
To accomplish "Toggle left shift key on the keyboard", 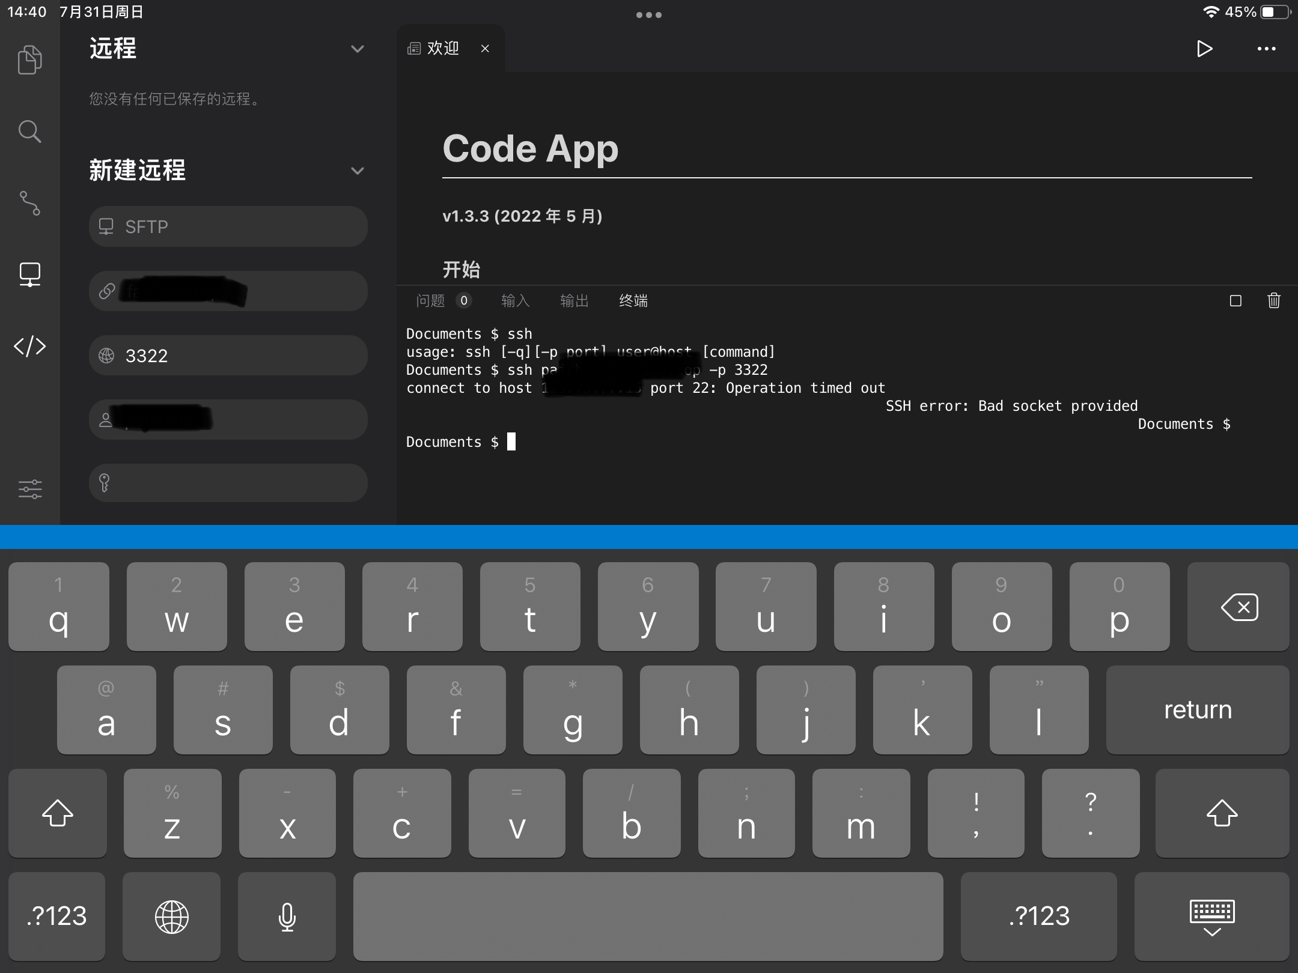I will (x=58, y=813).
